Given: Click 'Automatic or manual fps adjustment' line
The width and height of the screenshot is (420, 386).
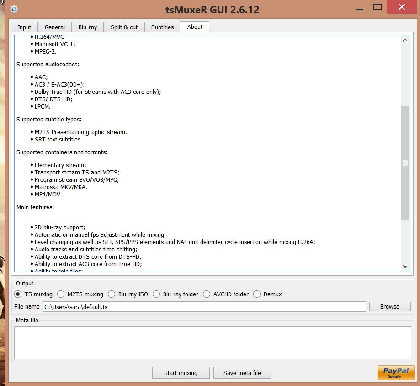Looking at the screenshot, I should tap(100, 234).
